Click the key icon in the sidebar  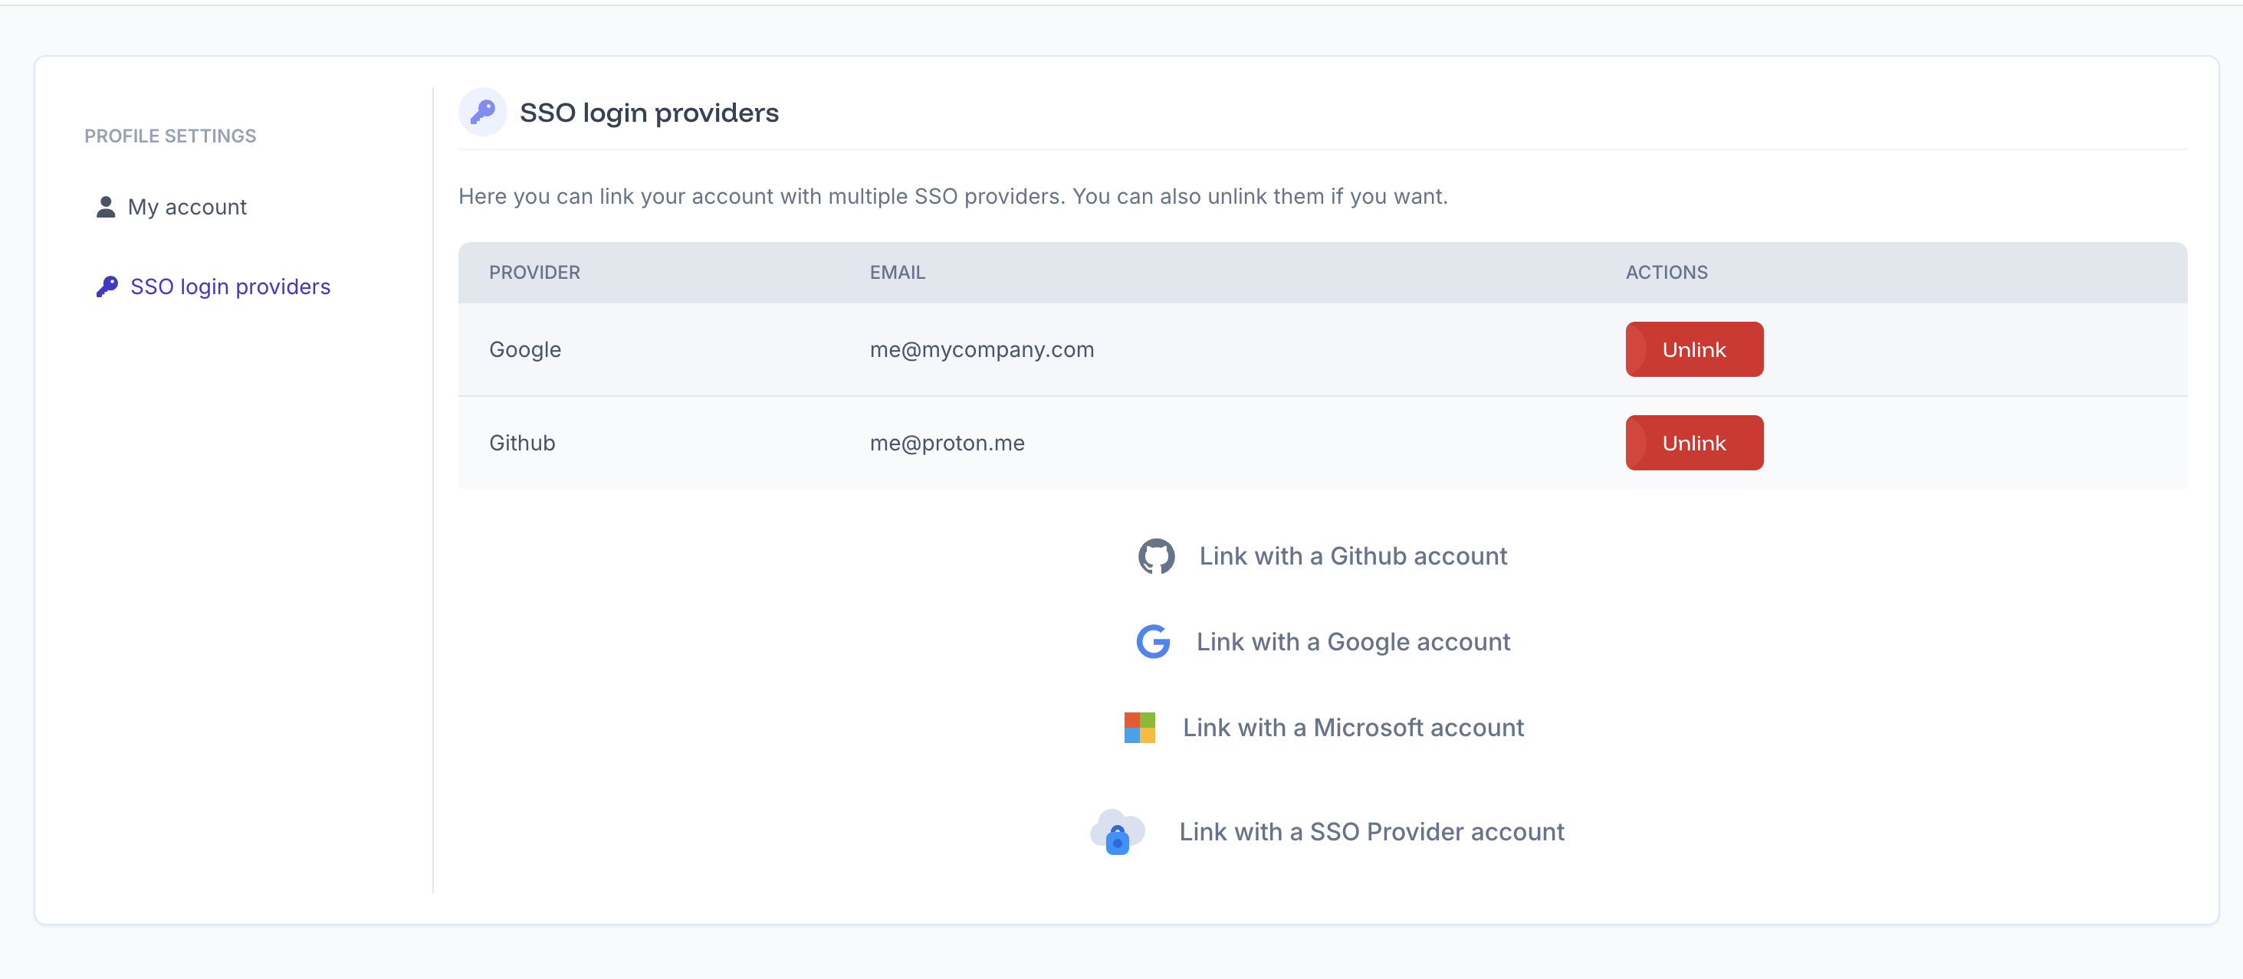(107, 286)
